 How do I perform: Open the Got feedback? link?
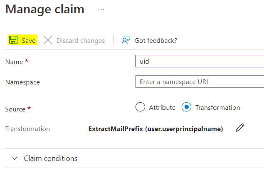pos(155,40)
